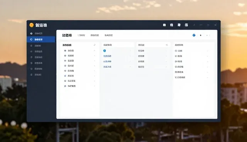The image size is (247, 142).
Task: Select the first row of the leftmost list panel
Action: pyautogui.click(x=80, y=51)
